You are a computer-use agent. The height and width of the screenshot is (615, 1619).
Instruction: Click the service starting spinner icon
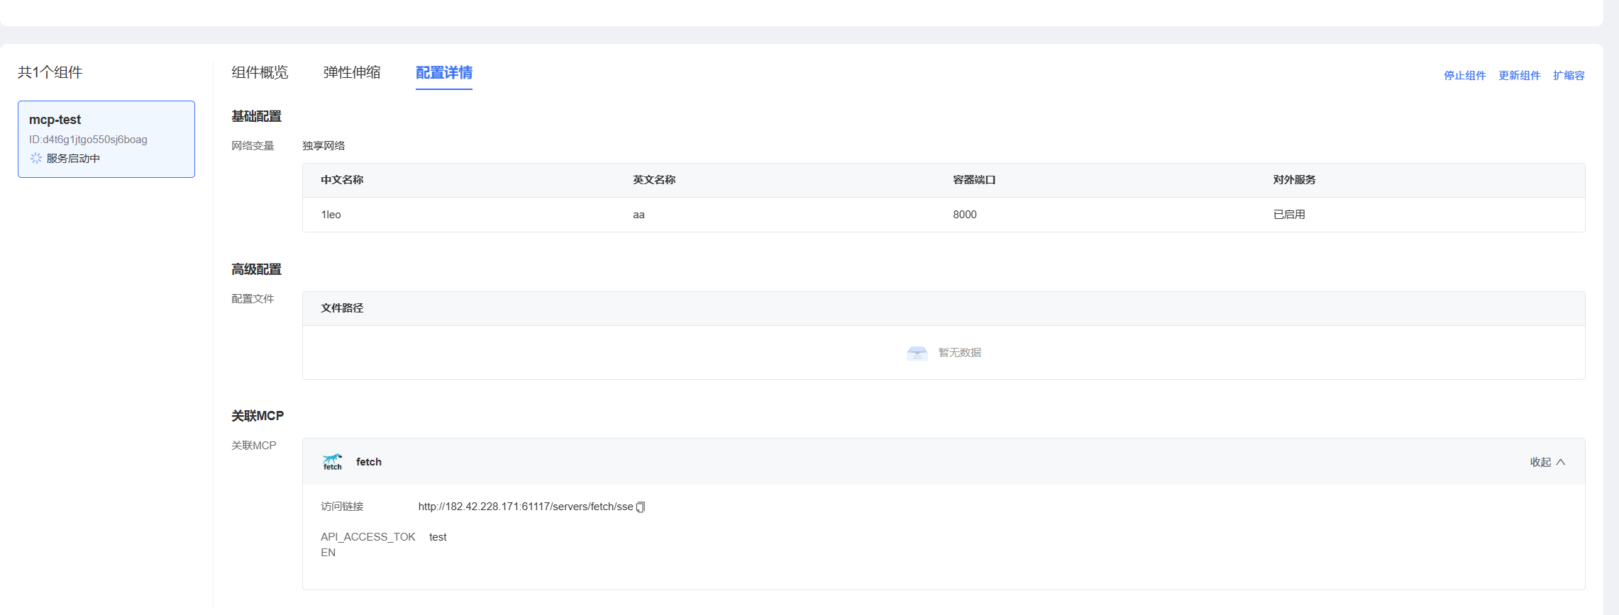[35, 158]
